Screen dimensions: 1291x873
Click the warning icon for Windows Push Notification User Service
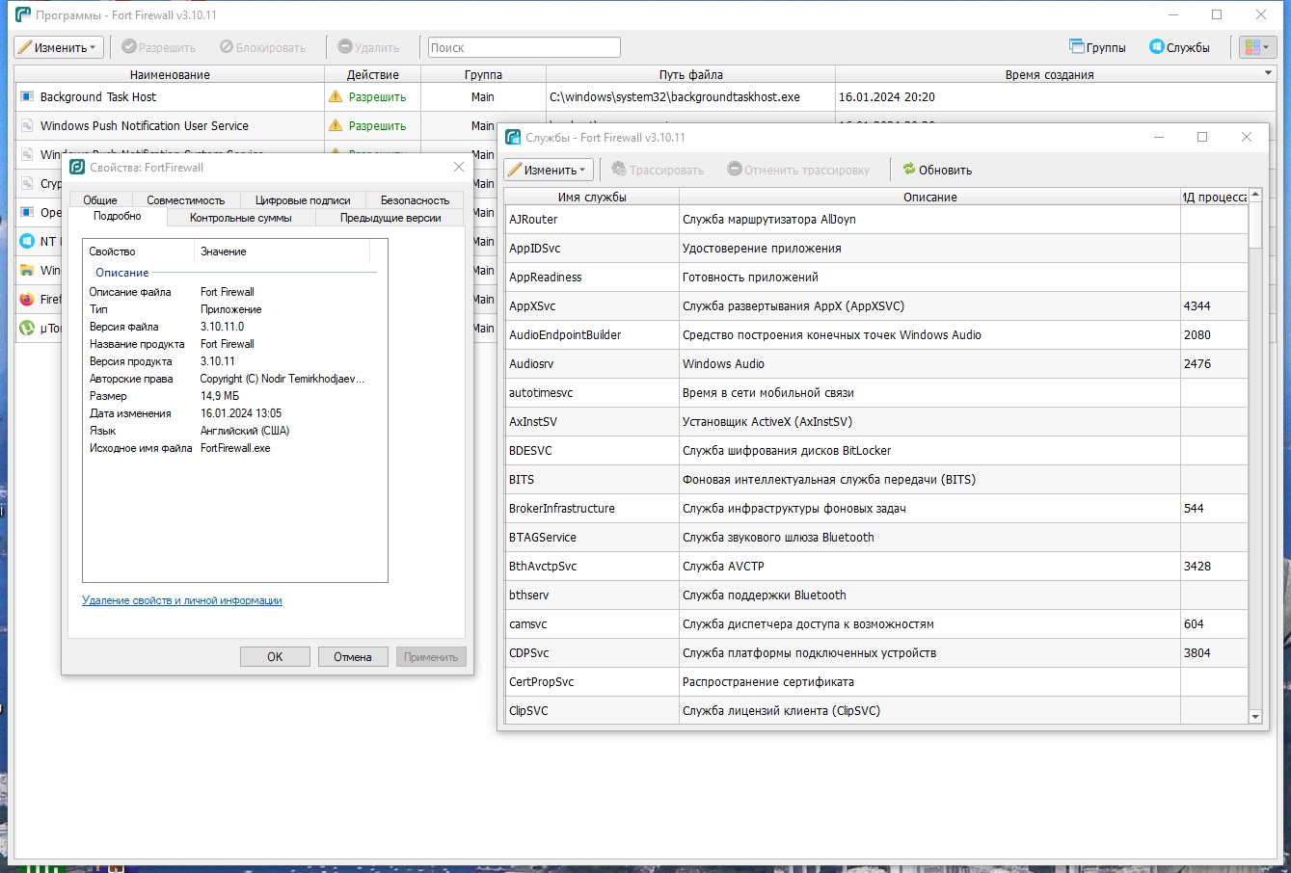coord(336,125)
